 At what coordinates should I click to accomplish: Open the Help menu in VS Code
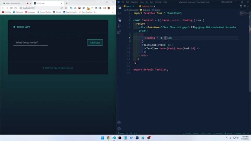[165, 2]
